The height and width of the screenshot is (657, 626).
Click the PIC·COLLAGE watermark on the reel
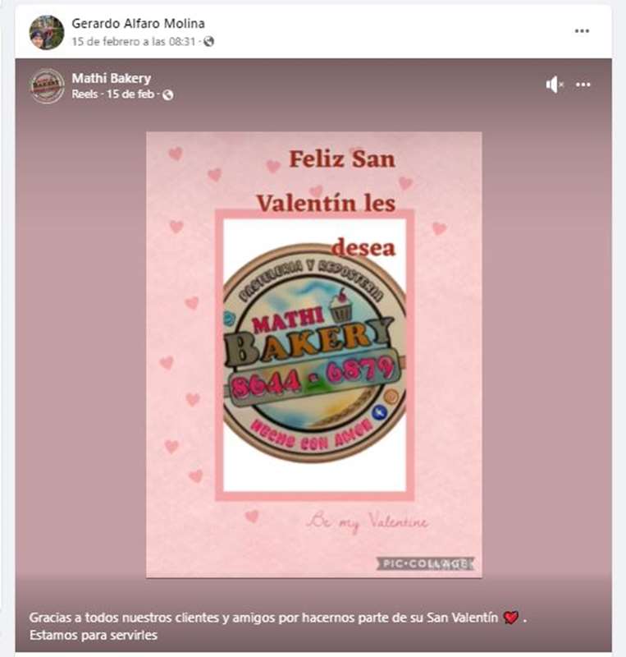[424, 563]
